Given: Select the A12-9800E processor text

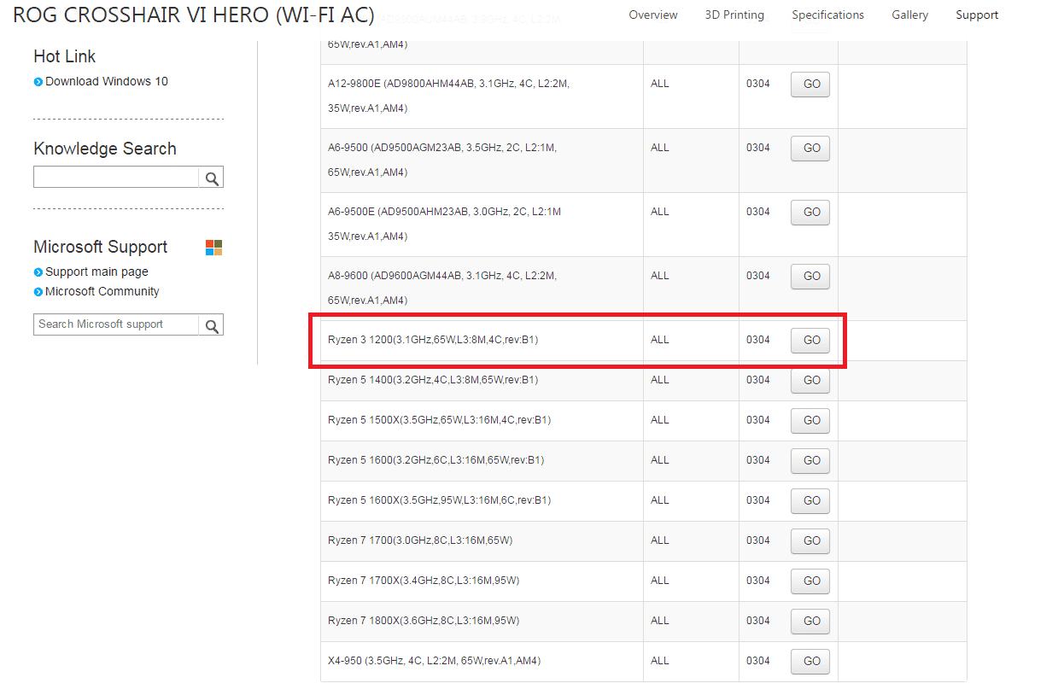Looking at the screenshot, I should point(448,96).
